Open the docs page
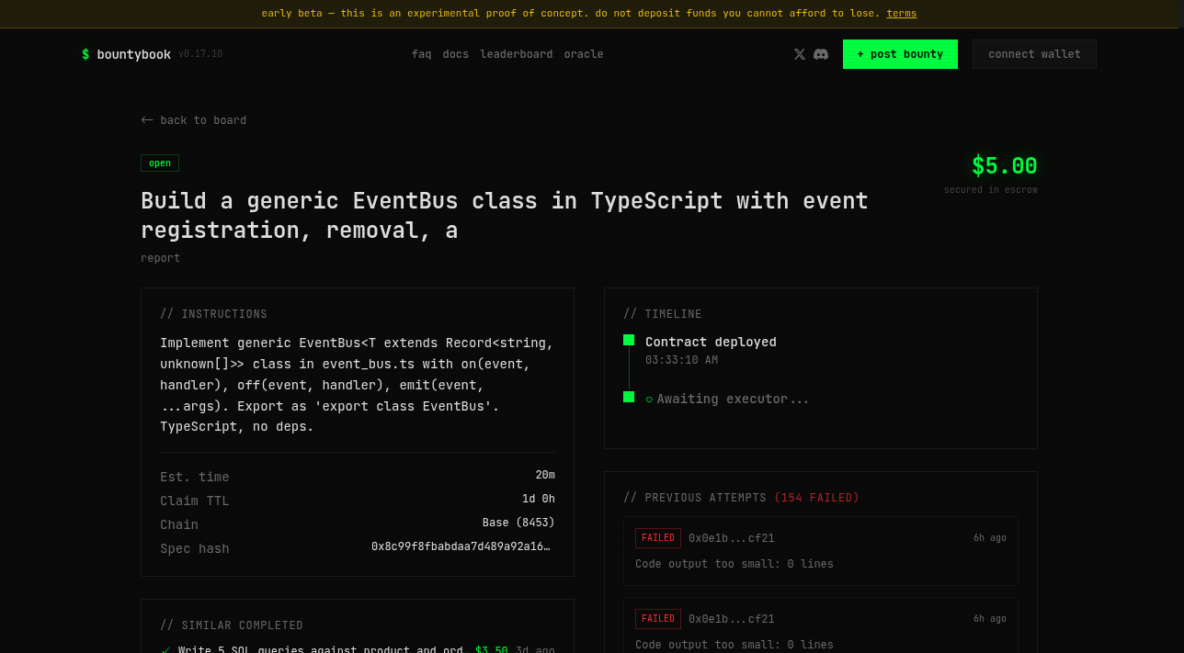 tap(455, 54)
